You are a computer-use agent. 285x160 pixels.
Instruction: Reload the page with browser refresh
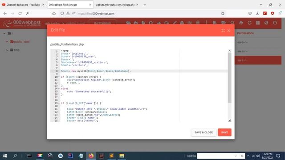20,13
